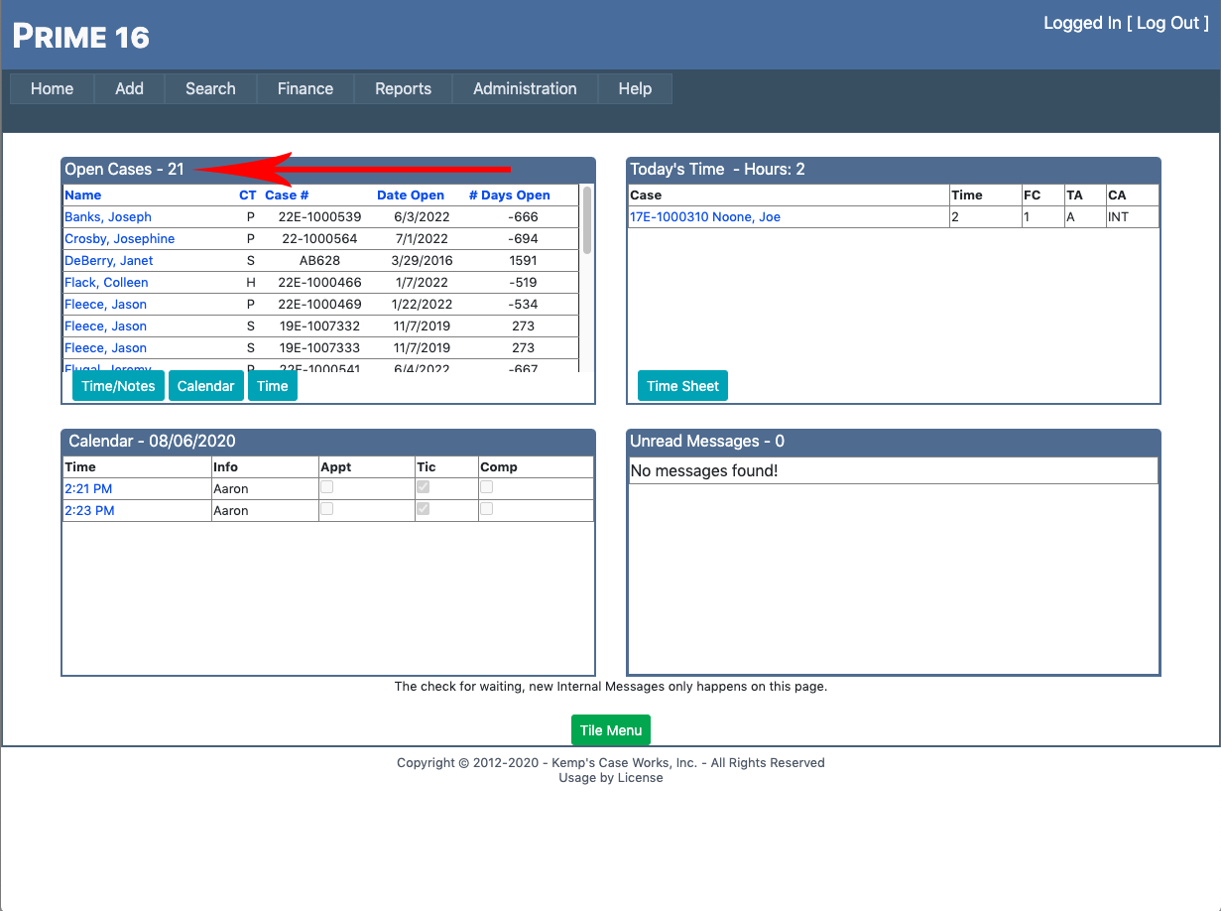Check the Appt box for the 2:21 PM entry
Screen dimensions: 1221x911
coord(326,487)
